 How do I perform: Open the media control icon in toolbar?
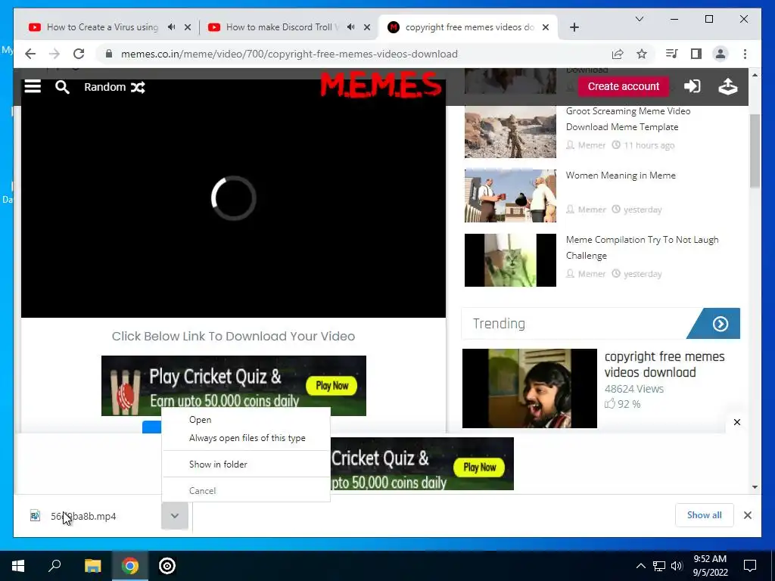pyautogui.click(x=672, y=54)
